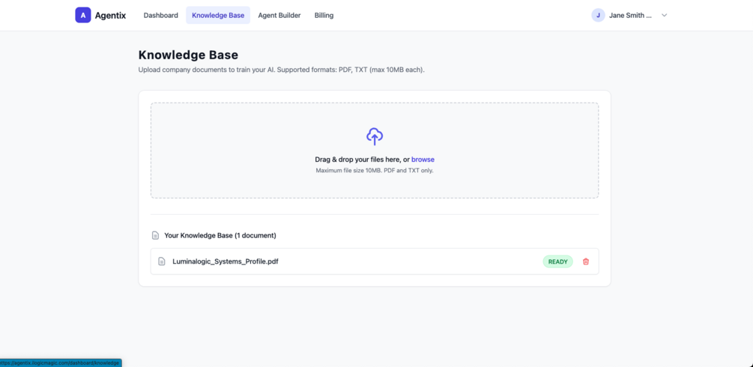Click the Maximum file size 10MB hint text
Image resolution: width=753 pixels, height=367 pixels.
click(x=375, y=171)
